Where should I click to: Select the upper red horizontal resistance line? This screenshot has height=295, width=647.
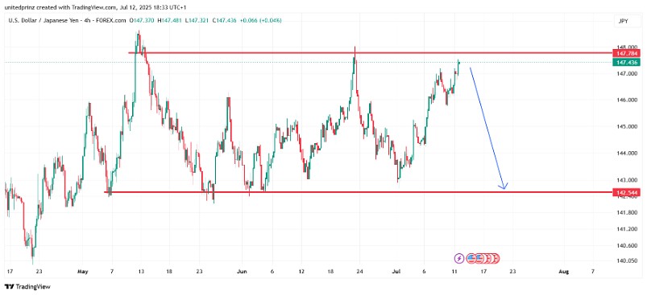370,53
